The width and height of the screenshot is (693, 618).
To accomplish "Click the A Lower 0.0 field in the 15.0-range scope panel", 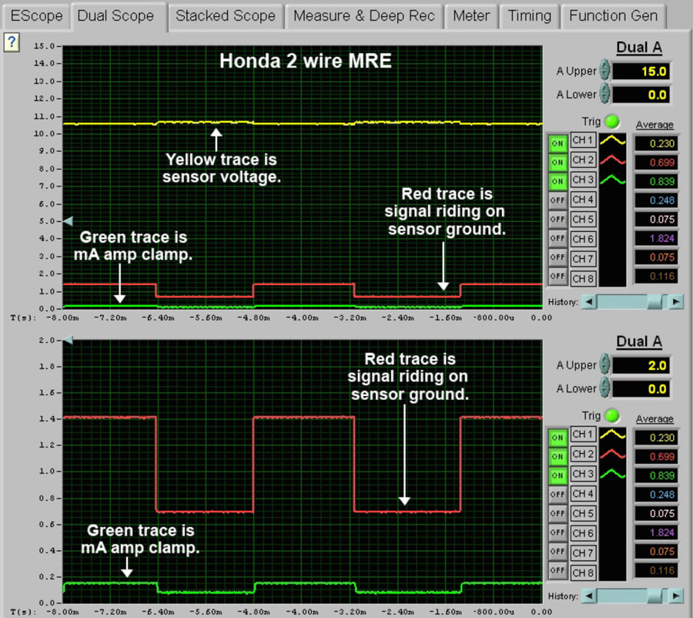I will [x=641, y=95].
